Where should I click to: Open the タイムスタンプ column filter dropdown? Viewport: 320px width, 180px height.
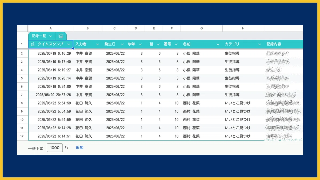69,44
